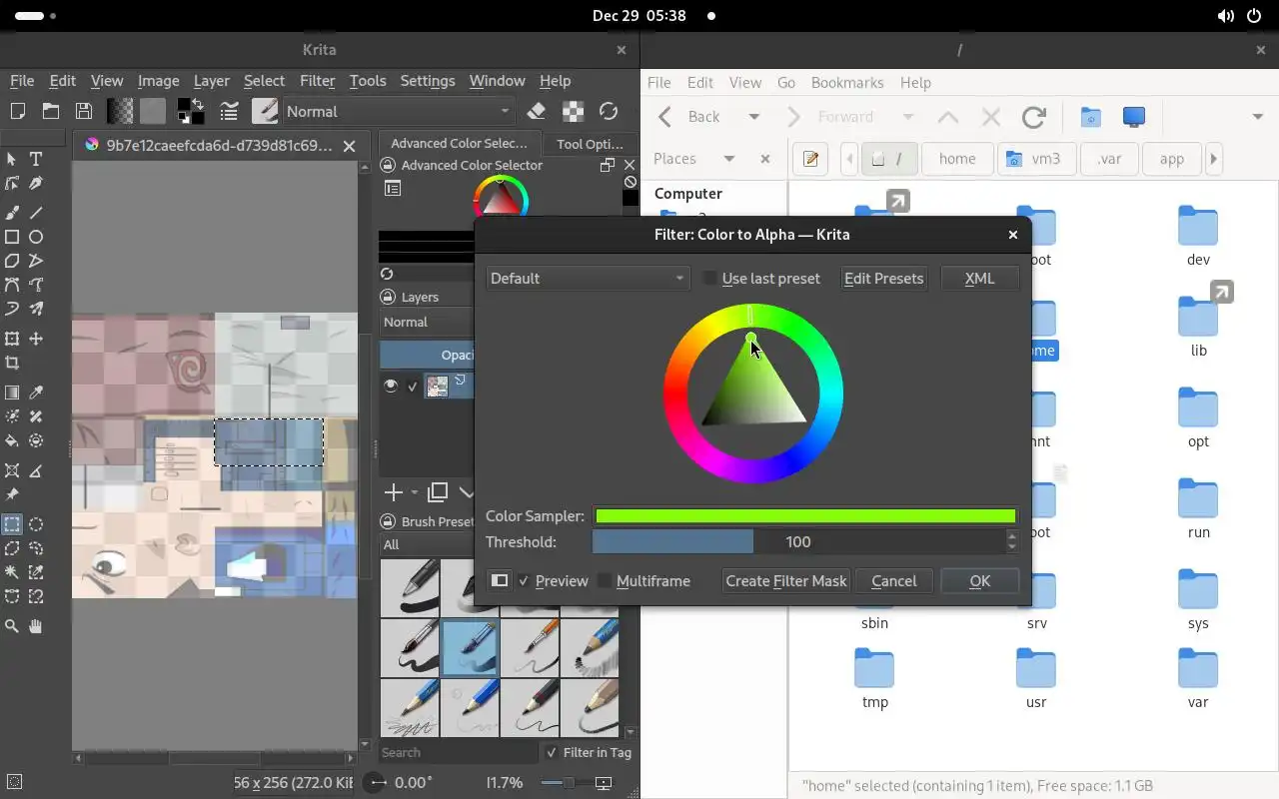Select the Pan hand tool
The width and height of the screenshot is (1279, 799).
[x=36, y=626]
